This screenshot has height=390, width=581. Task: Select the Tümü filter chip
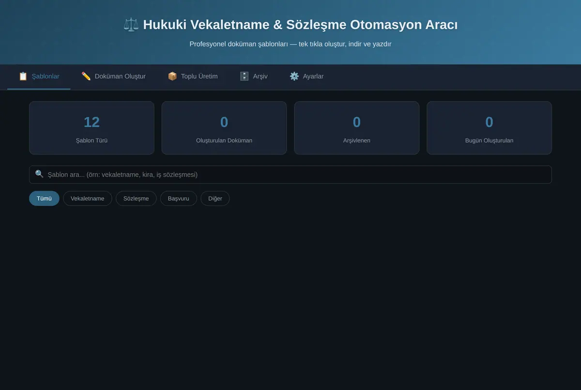pos(44,198)
